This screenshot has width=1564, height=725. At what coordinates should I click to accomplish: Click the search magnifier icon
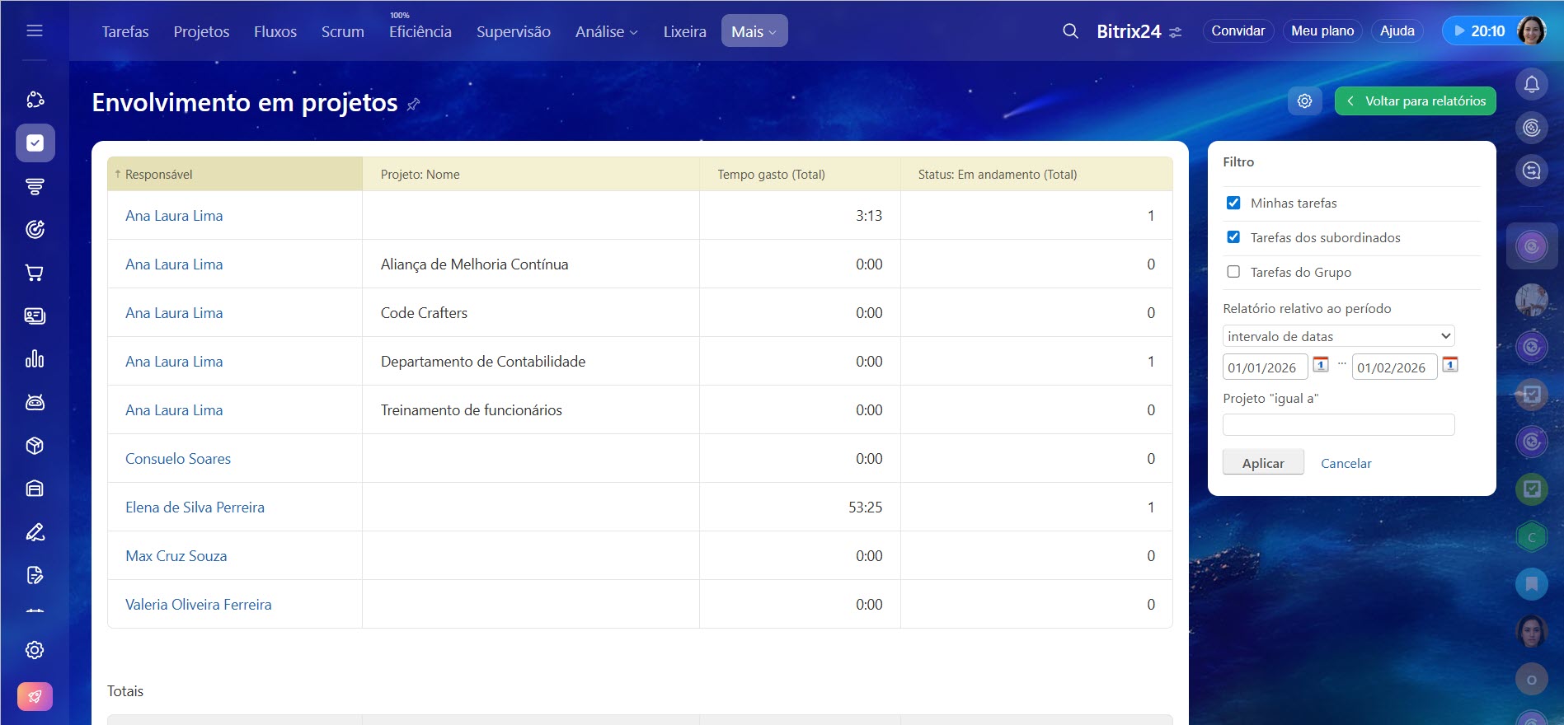(1070, 31)
